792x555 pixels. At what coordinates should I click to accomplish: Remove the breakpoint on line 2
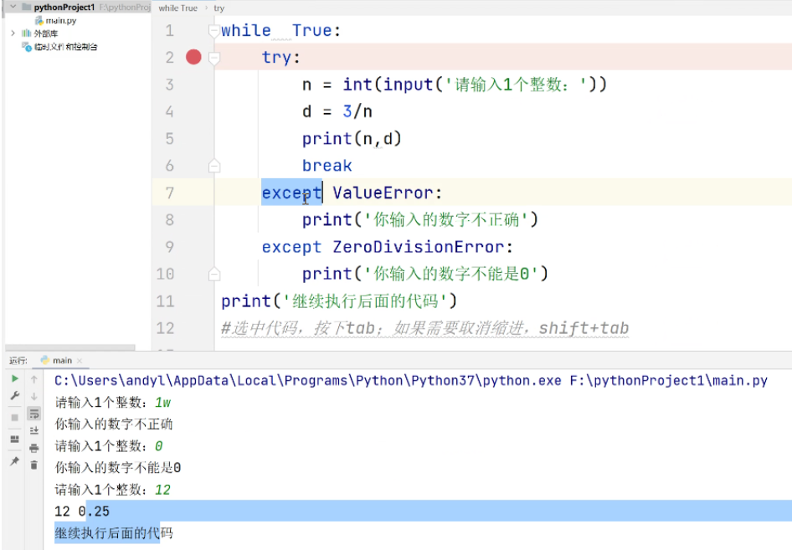[x=193, y=57]
